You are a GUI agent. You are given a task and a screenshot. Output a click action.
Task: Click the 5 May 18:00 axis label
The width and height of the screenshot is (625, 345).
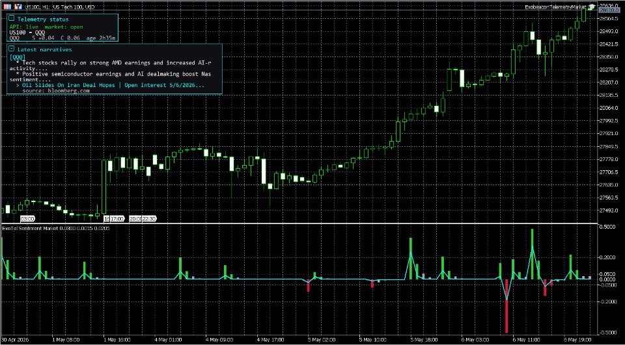point(424,340)
